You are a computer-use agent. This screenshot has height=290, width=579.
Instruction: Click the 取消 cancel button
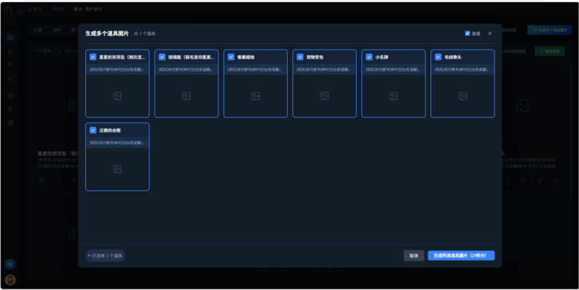pos(413,256)
